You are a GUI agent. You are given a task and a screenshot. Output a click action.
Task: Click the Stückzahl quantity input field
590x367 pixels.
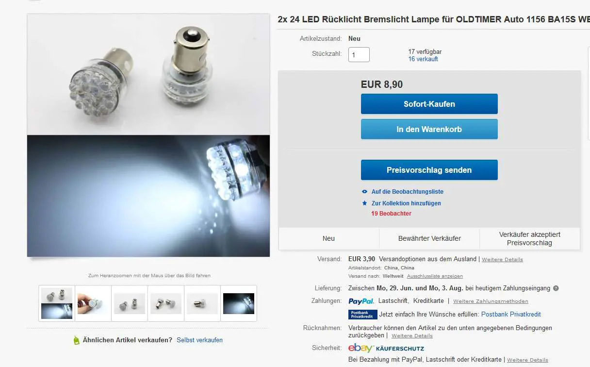click(359, 55)
